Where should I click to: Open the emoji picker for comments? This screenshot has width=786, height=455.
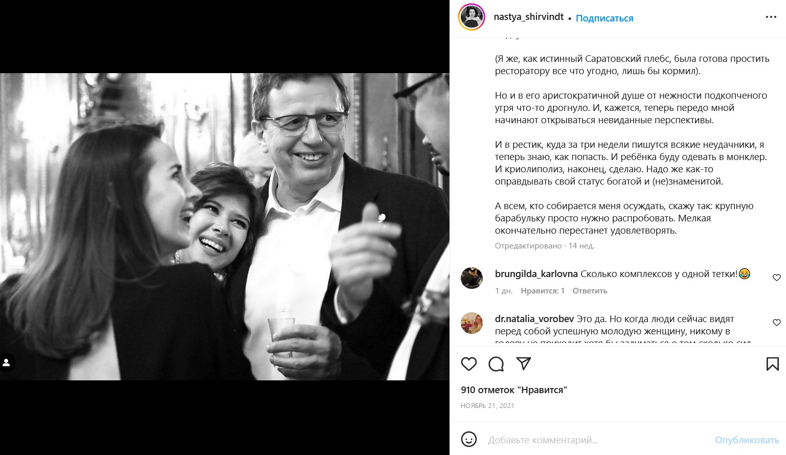click(468, 439)
